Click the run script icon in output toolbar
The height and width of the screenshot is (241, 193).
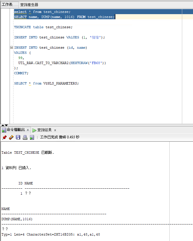32,137
